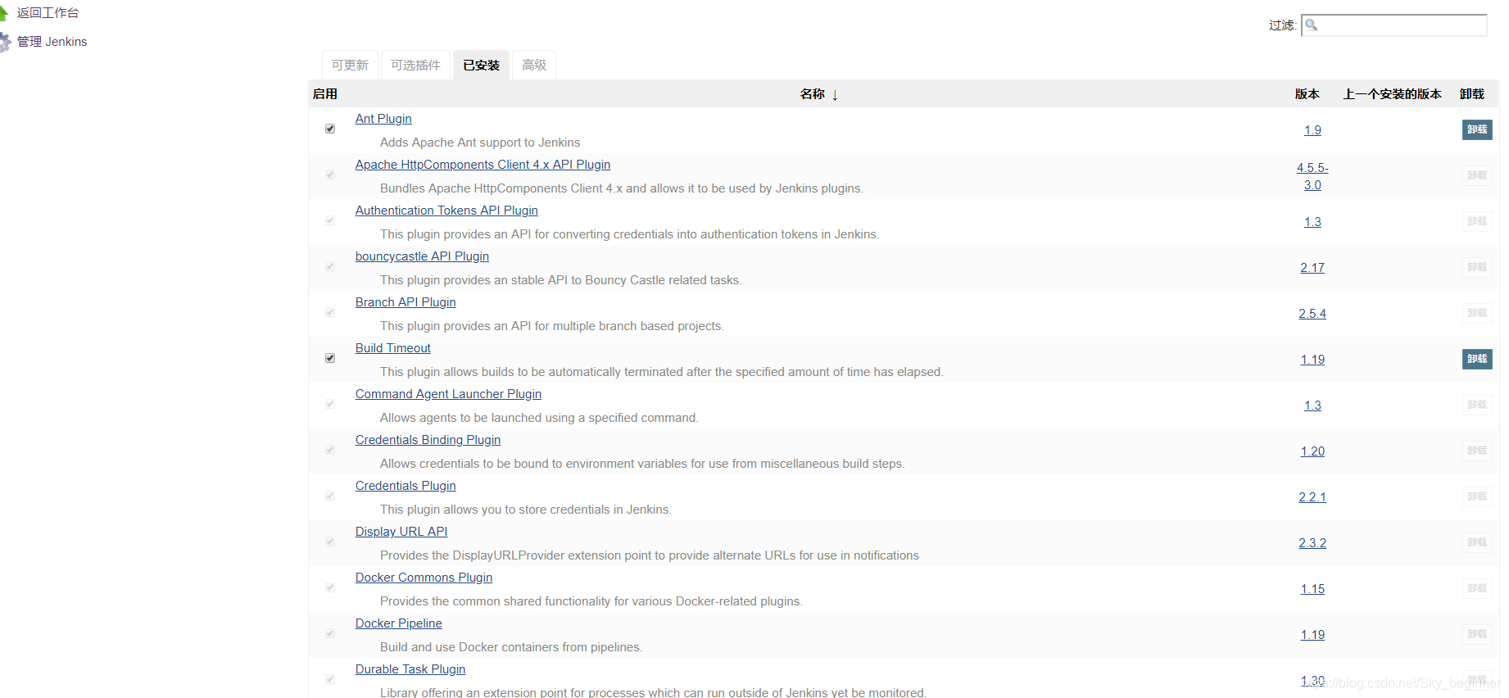
Task: Click Docker Commons version 1.15 link
Action: tap(1312, 589)
